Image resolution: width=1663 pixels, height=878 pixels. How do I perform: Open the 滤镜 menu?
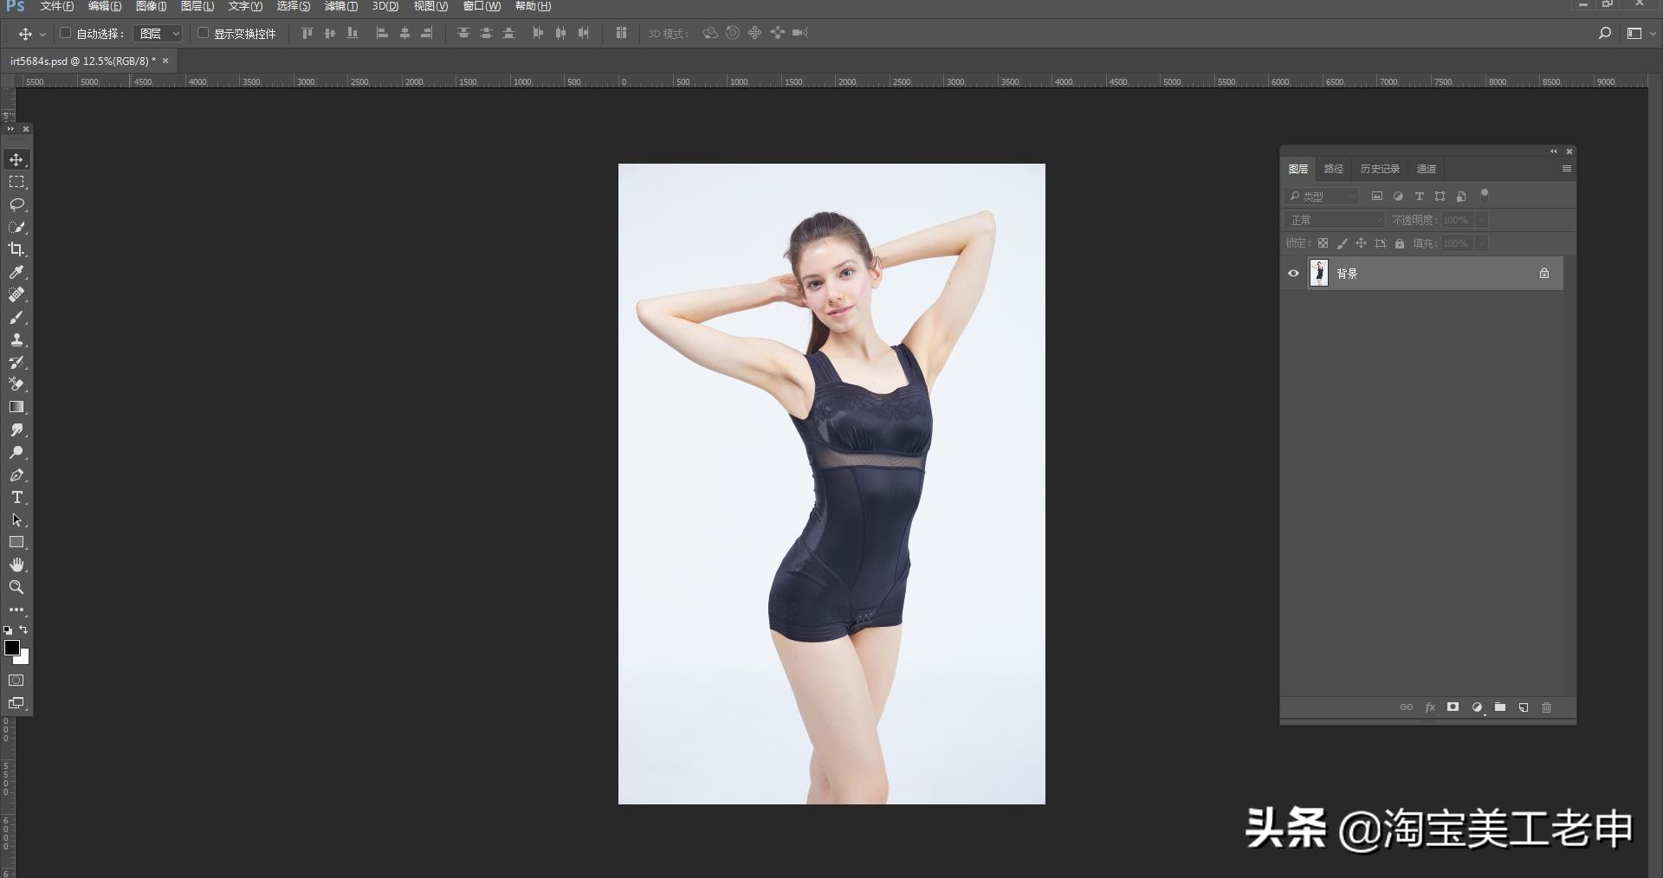[x=340, y=6]
